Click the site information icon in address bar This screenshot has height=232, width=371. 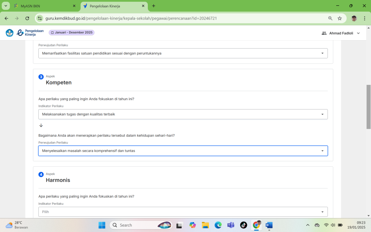40,18
